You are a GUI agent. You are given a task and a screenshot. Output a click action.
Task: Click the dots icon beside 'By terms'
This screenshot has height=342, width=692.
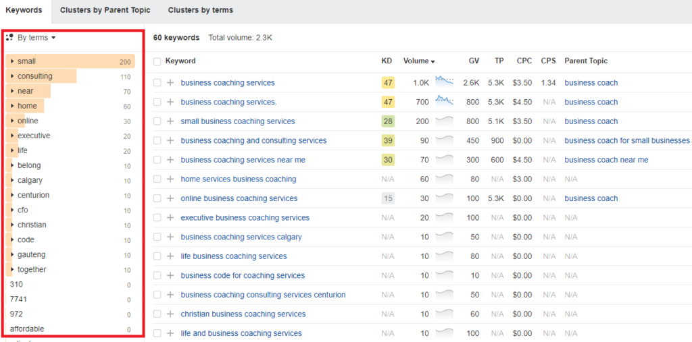coord(9,38)
